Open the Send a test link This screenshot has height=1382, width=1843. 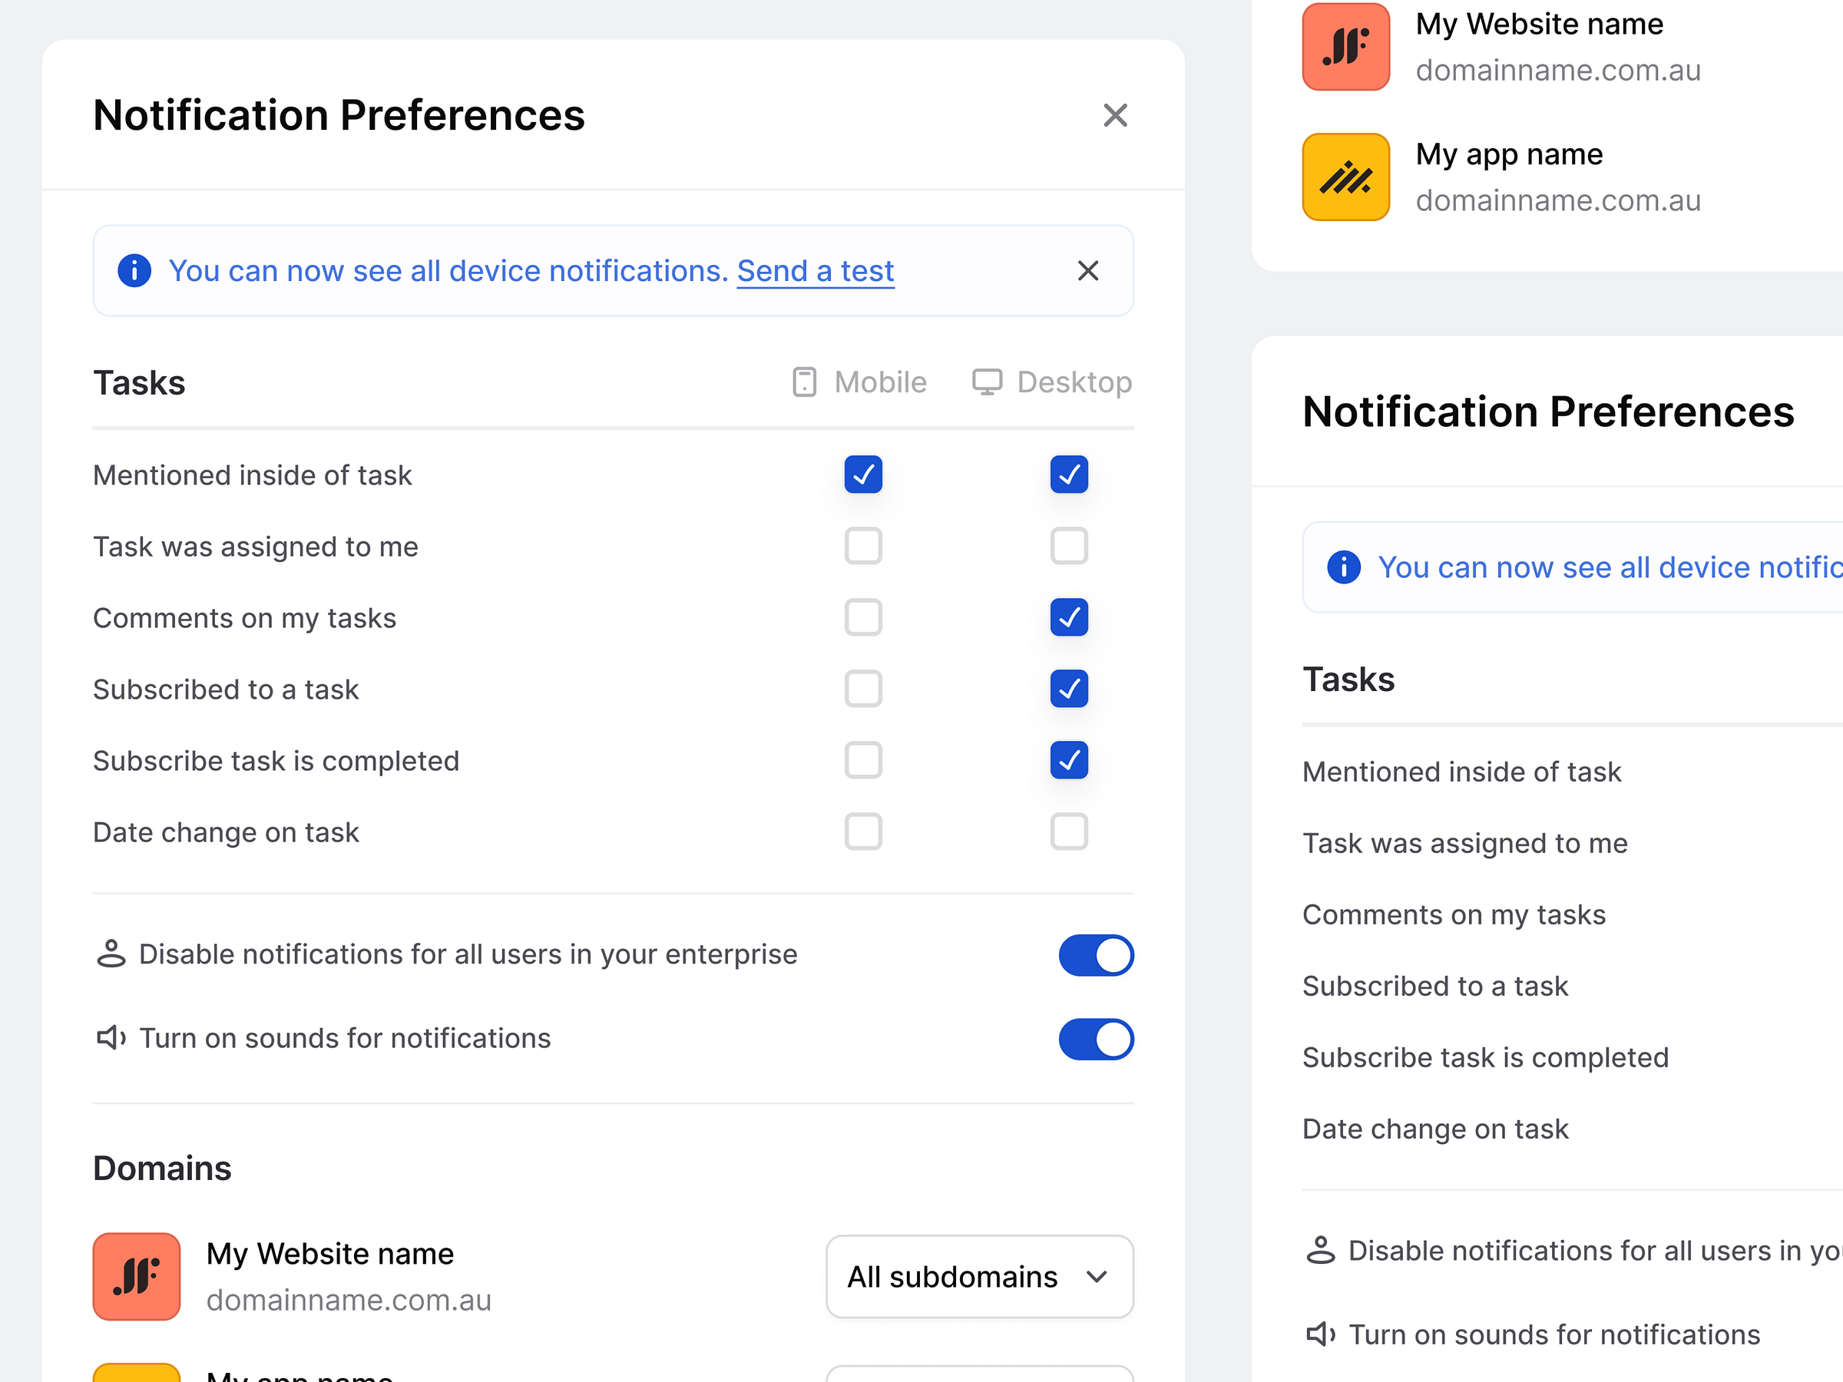coord(815,271)
